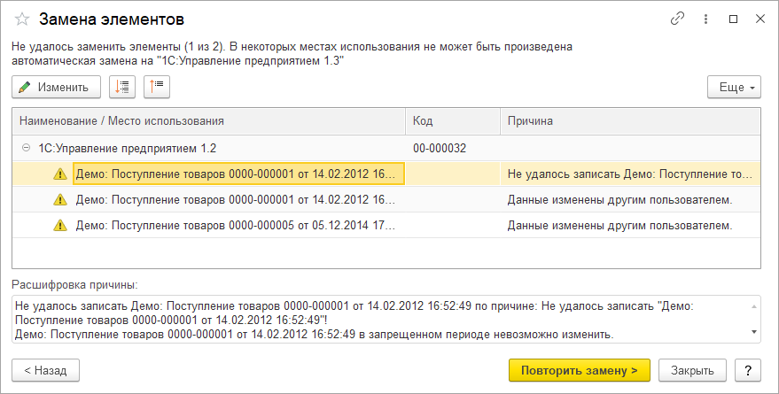Screen dimensions: 779x394
Task: Click warning icon of 0000-000005 row
Action: click(60, 225)
